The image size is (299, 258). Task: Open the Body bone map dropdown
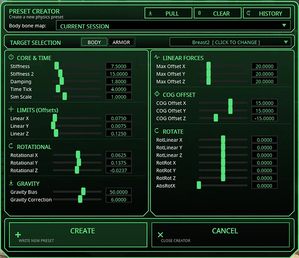173,26
